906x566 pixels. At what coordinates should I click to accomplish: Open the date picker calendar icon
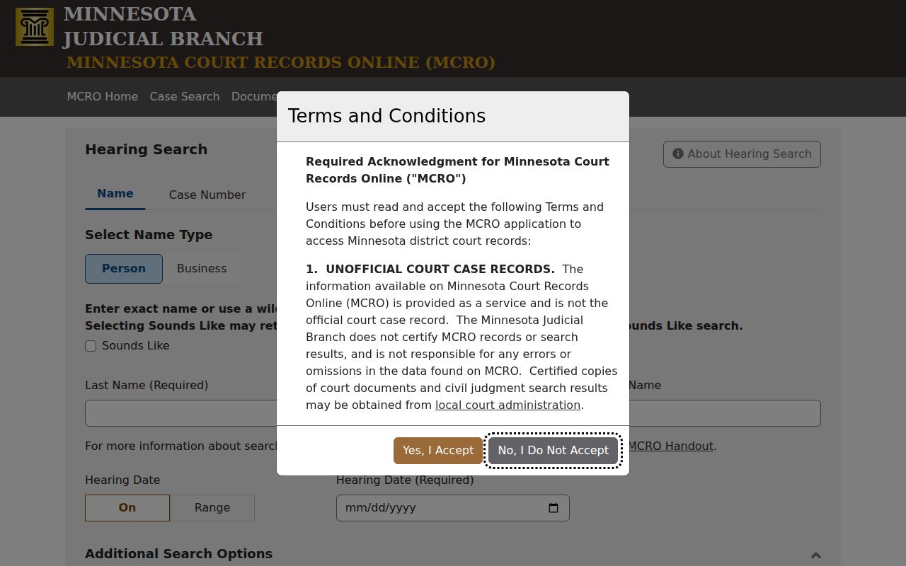click(554, 508)
